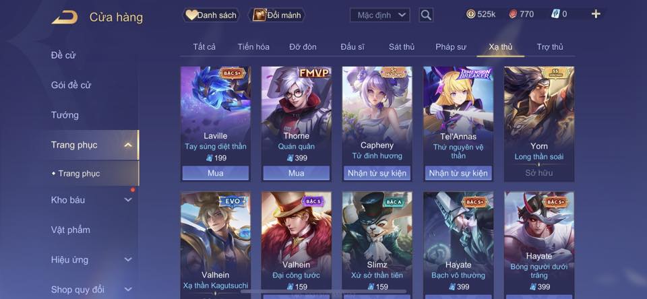Viewport: 647px width, 299px height.
Task: Open Đổi mảnh chest button
Action: (277, 15)
